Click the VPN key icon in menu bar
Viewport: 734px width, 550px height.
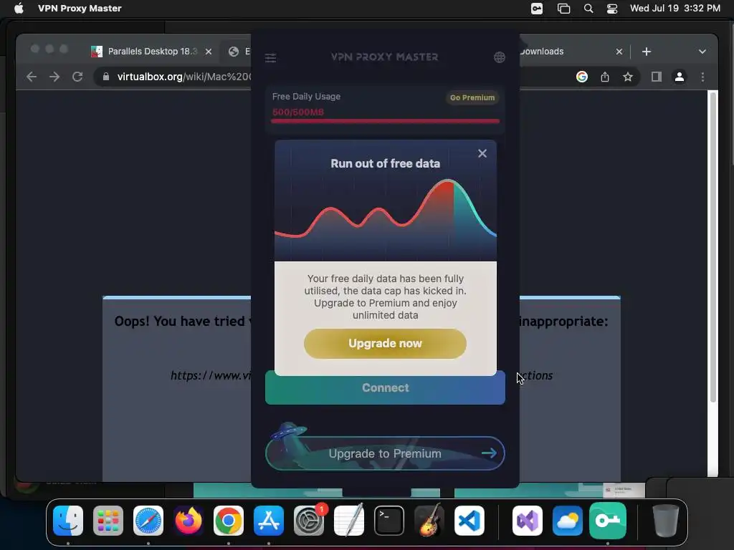[537, 9]
